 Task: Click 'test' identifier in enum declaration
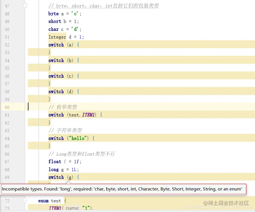pos(56,201)
